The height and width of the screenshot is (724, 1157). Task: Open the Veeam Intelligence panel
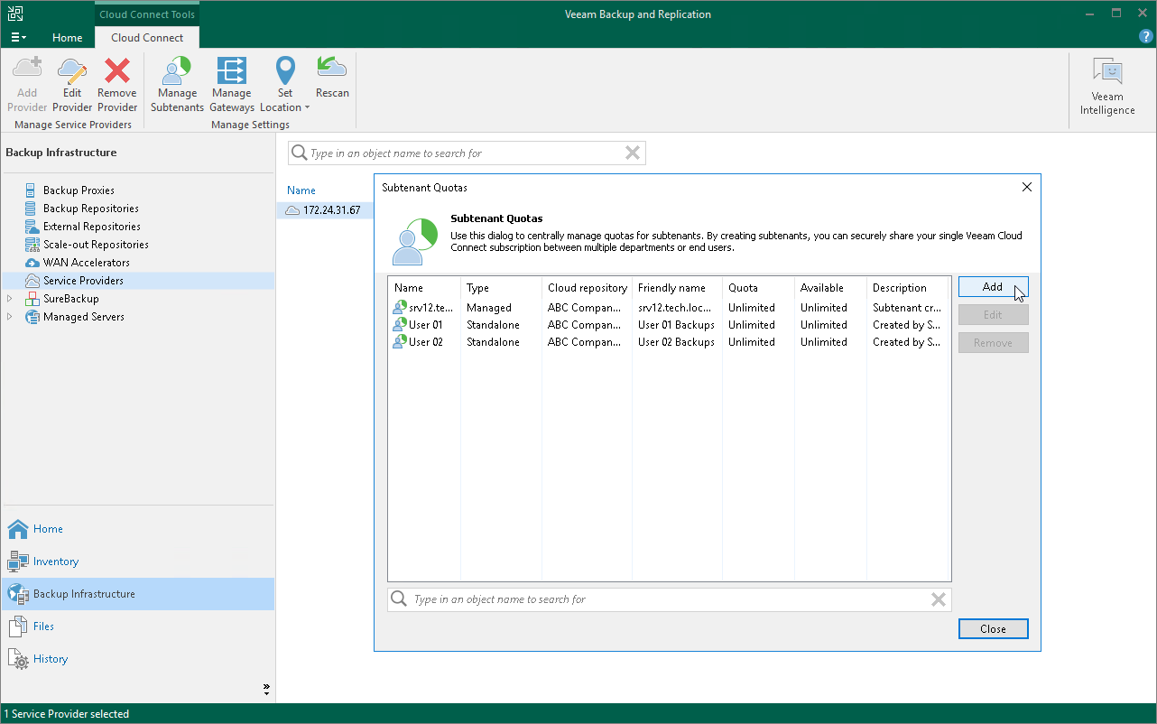[1106, 87]
